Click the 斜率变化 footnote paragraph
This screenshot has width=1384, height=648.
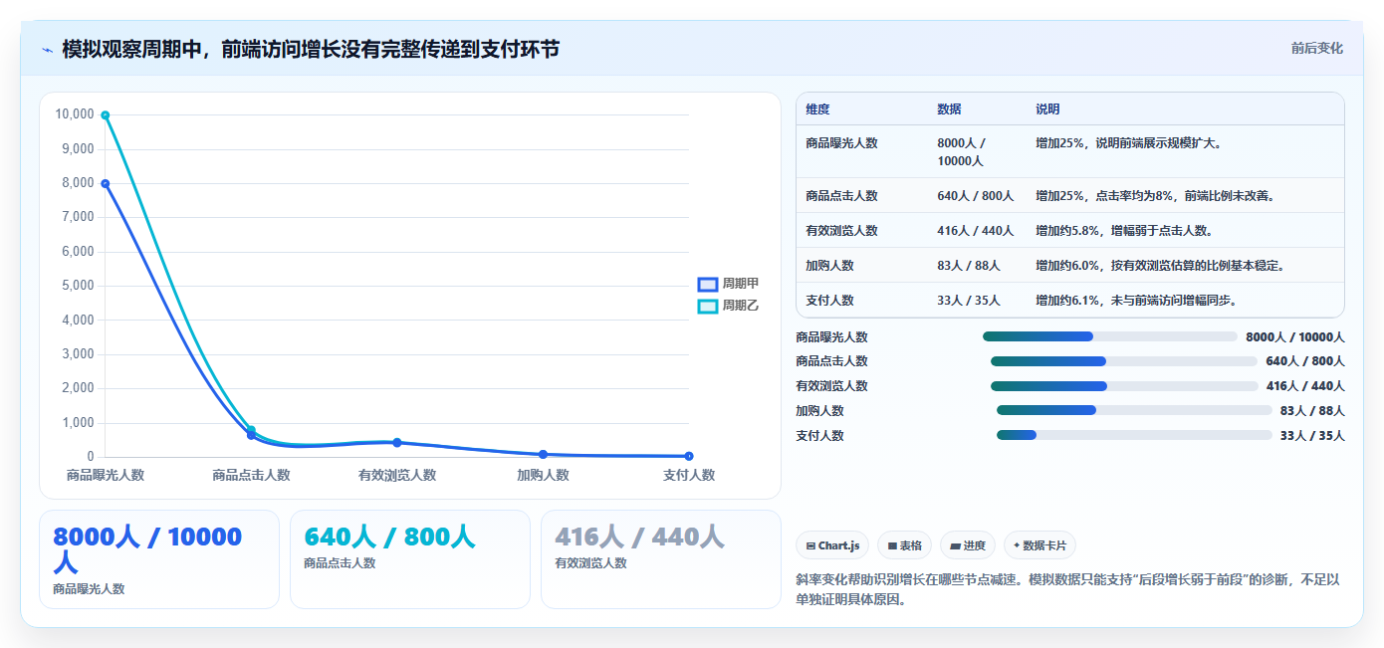(1067, 589)
